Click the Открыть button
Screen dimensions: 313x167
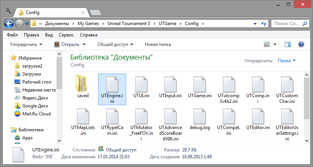67,44
